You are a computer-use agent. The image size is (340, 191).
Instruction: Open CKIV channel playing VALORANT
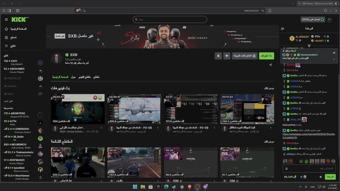[x=23, y=63]
